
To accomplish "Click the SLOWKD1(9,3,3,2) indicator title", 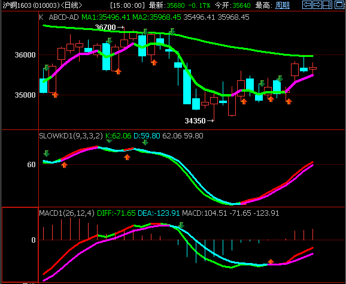I will (71, 135).
